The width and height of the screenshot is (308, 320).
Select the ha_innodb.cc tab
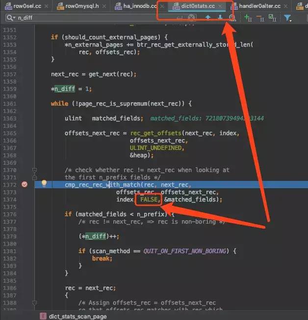click(140, 6)
